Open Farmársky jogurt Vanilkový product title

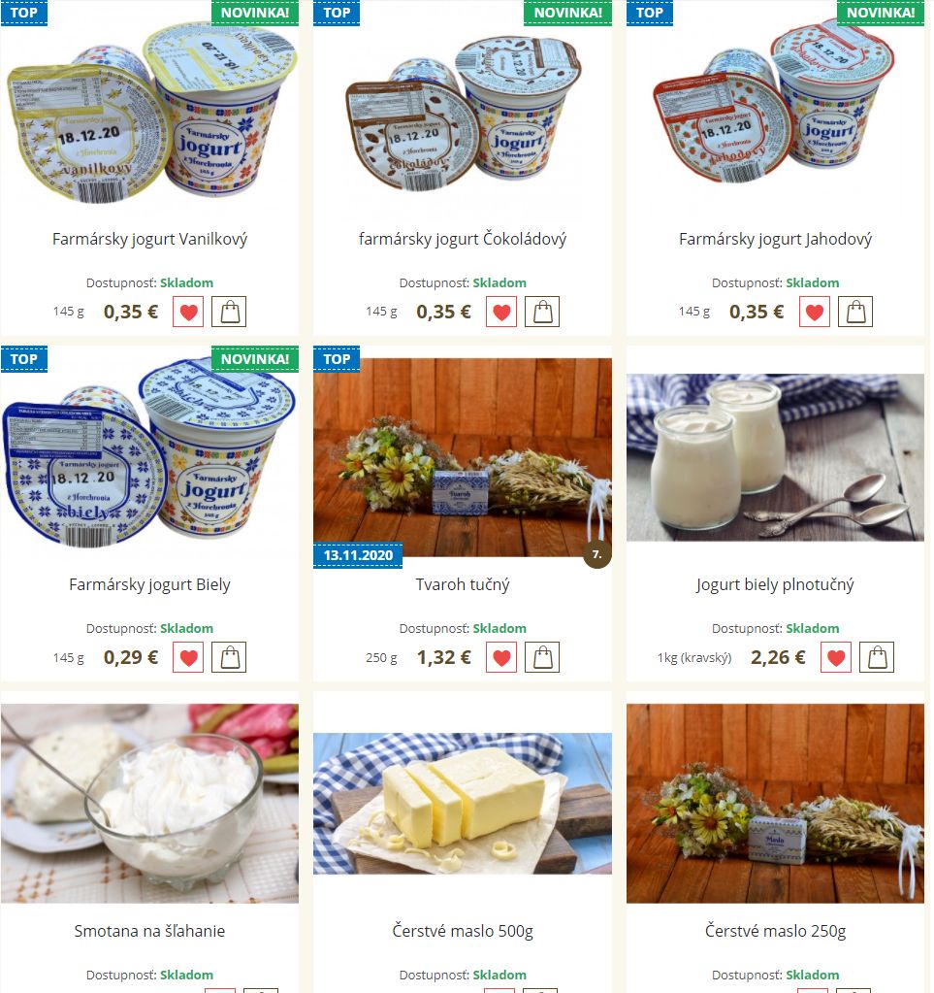coord(149,240)
